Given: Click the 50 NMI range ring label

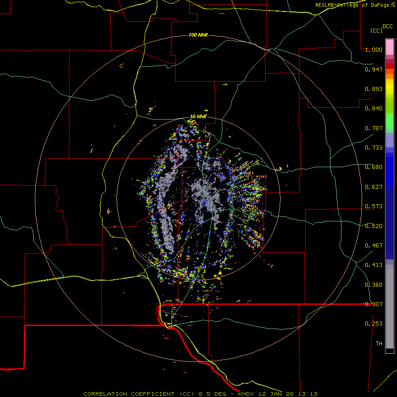Looking at the screenshot, I should pos(198,116).
